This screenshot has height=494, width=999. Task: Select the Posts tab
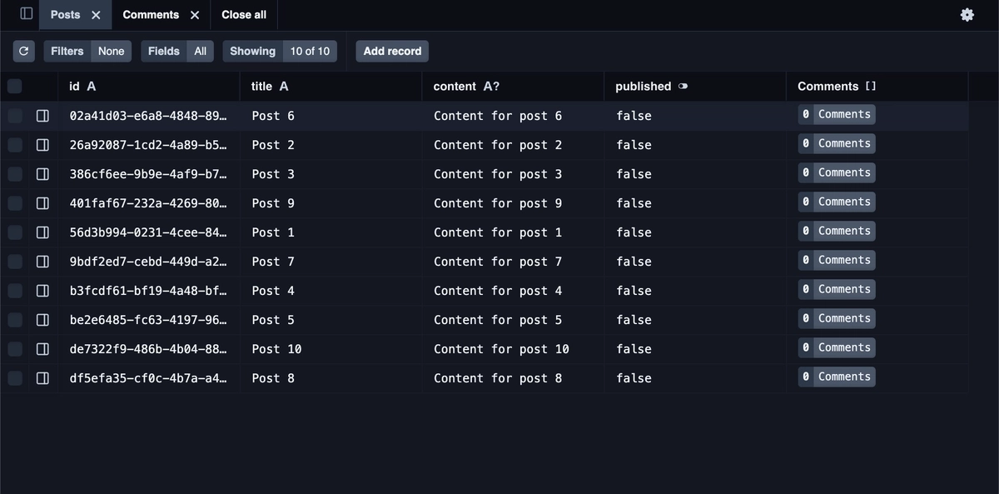point(67,14)
